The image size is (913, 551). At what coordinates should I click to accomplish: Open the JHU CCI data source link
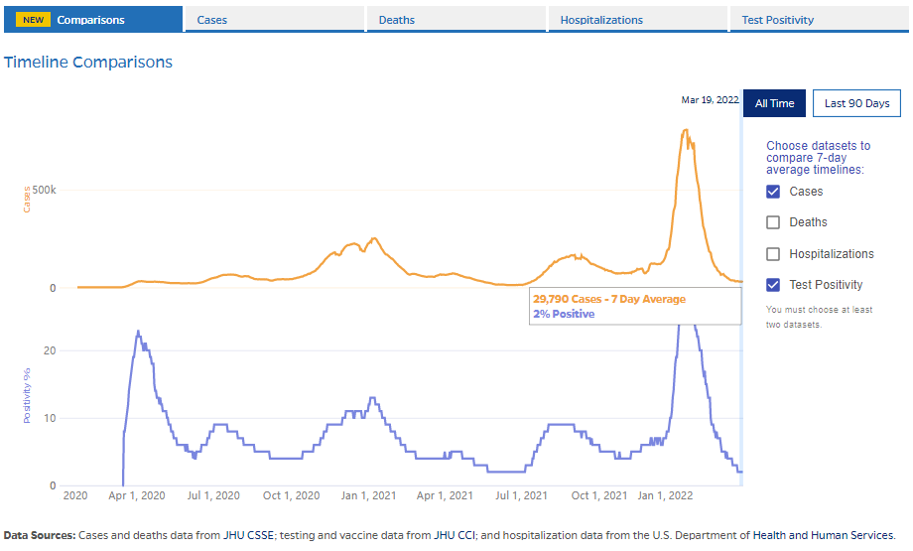pyautogui.click(x=455, y=535)
